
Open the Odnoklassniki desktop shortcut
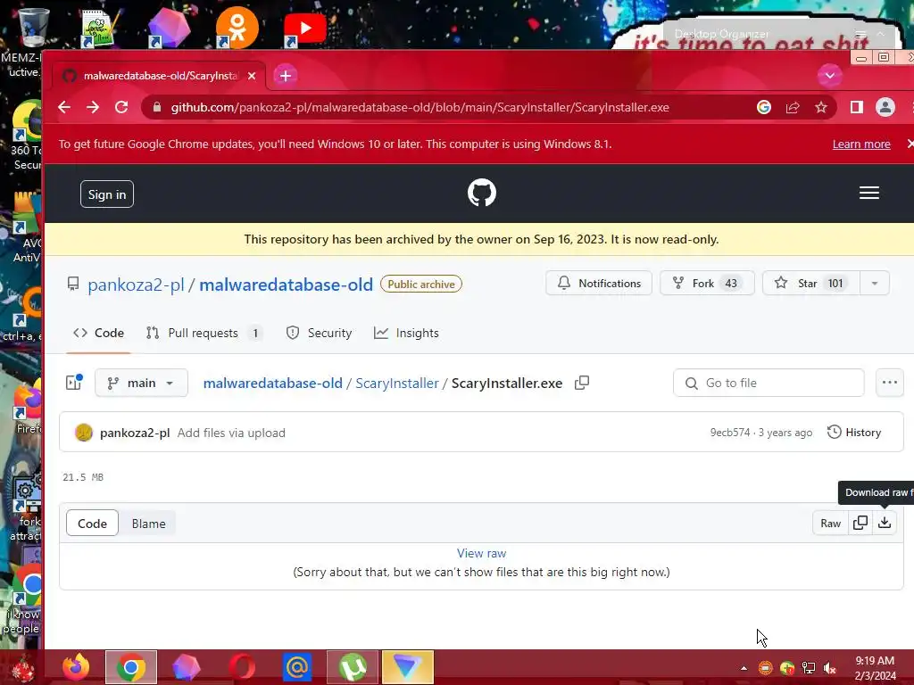click(x=236, y=28)
